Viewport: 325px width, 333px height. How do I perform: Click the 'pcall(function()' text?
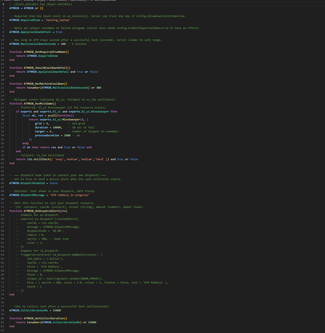[x=61, y=116]
